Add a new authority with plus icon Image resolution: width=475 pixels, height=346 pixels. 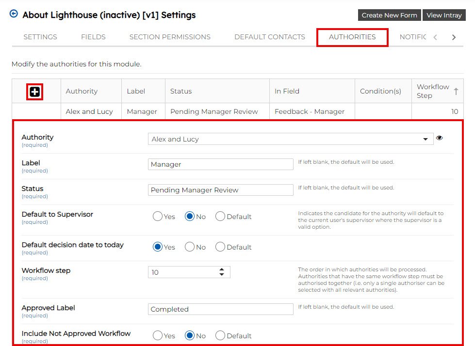coord(35,92)
